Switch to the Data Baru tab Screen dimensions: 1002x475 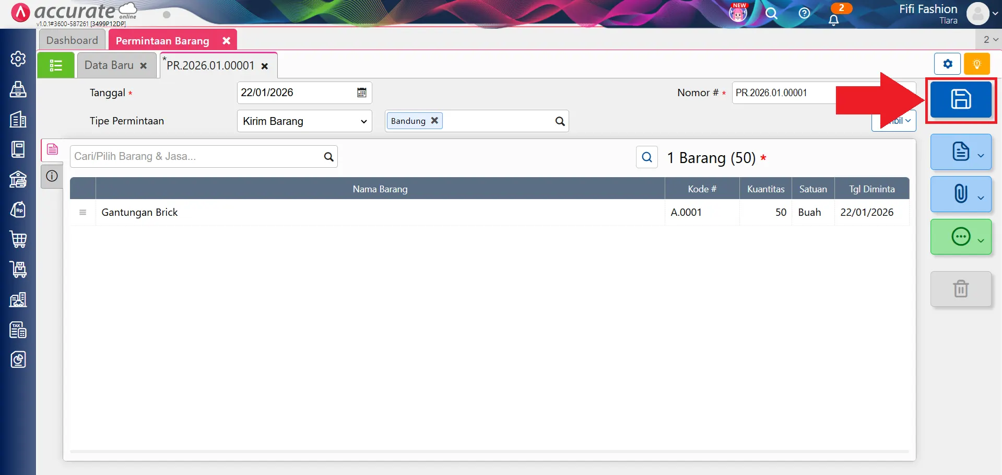[x=109, y=65]
